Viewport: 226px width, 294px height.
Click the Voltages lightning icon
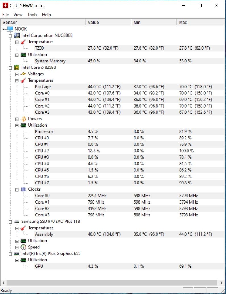pyautogui.click(x=24, y=74)
